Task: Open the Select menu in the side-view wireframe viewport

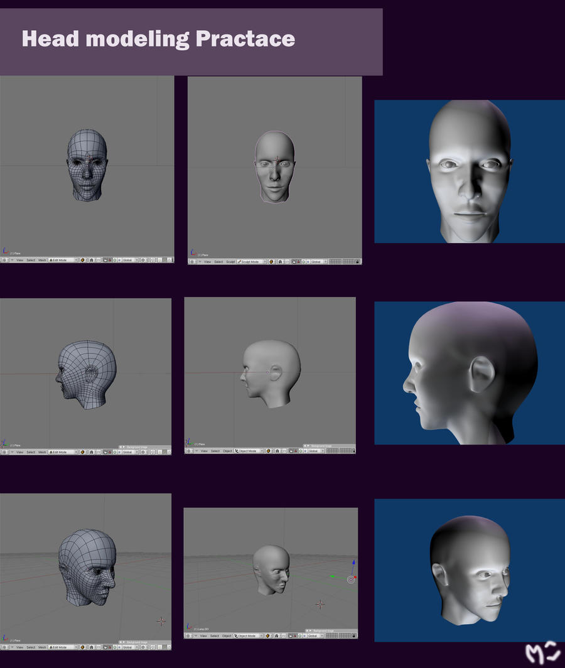Action: (31, 452)
